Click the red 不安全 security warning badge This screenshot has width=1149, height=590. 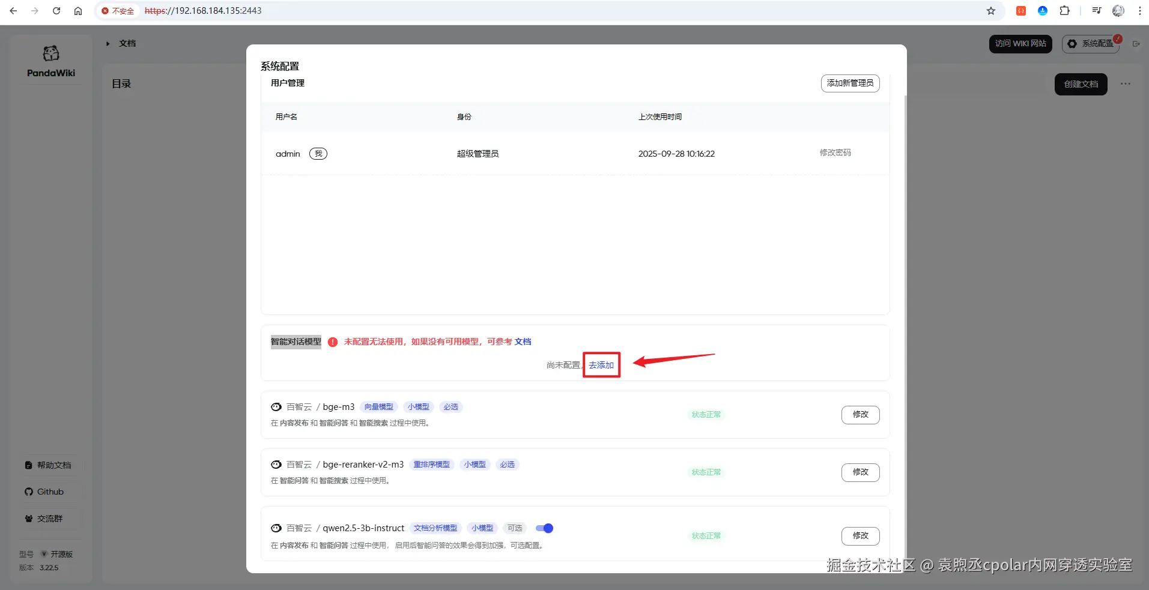coord(118,11)
